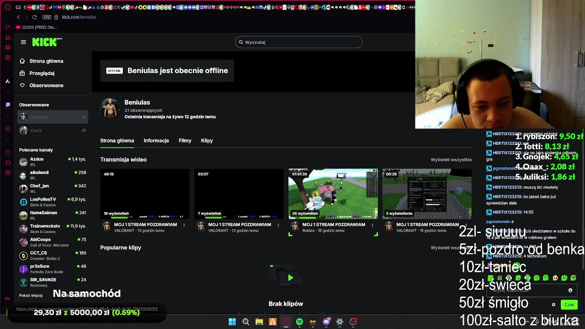Image resolution: width=585 pixels, height=329 pixels.
Task: Click Opera GX icon in taskbar
Action: [x=286, y=322]
